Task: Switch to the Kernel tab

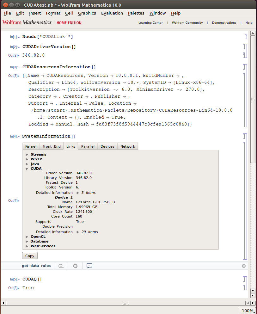Action: click(x=31, y=146)
